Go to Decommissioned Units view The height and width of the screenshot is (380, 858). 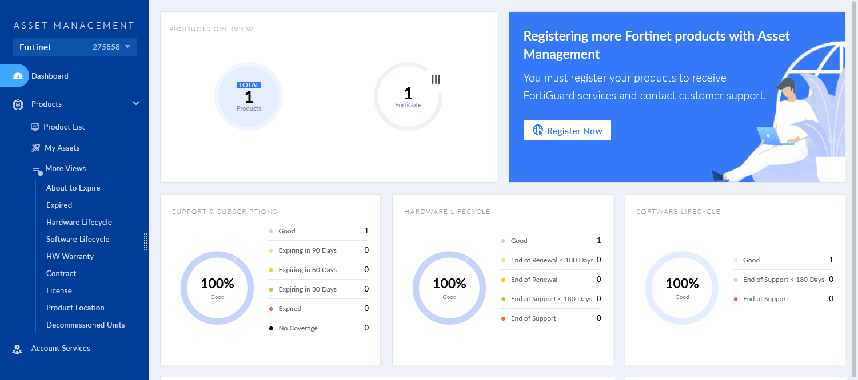[85, 325]
